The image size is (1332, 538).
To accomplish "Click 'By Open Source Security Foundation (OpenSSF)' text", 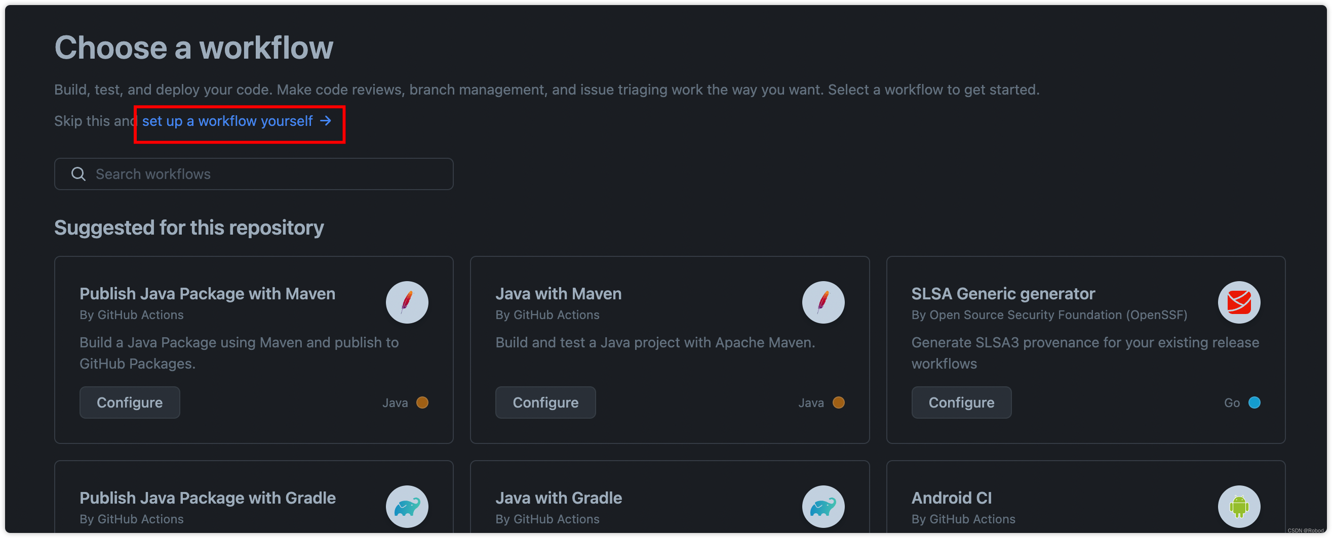I will click(1049, 315).
